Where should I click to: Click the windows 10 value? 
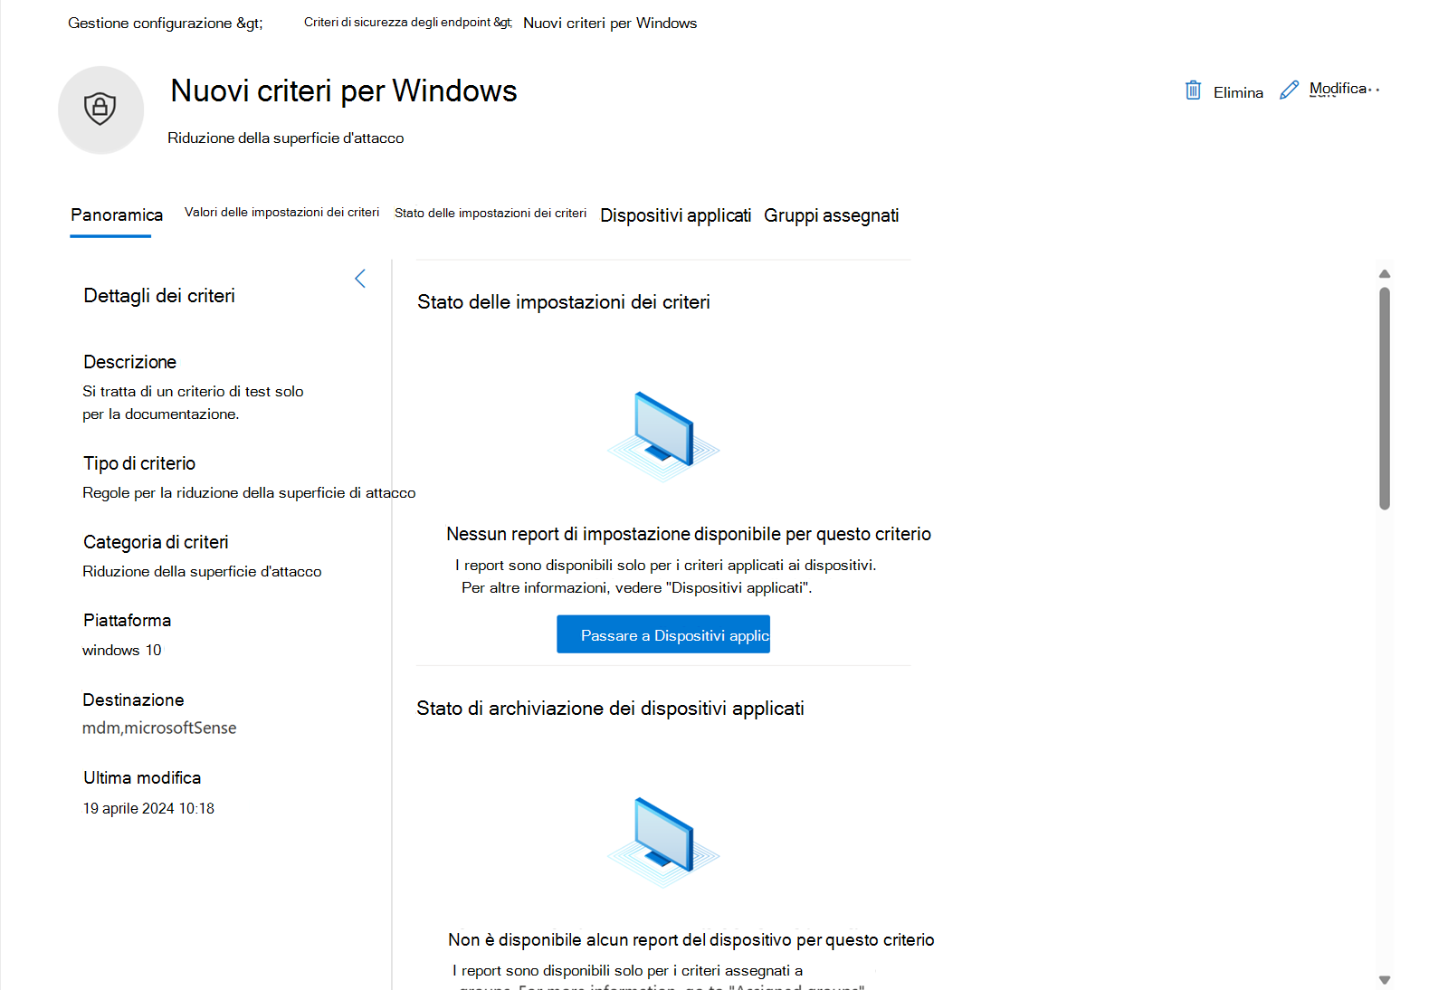[x=122, y=651]
